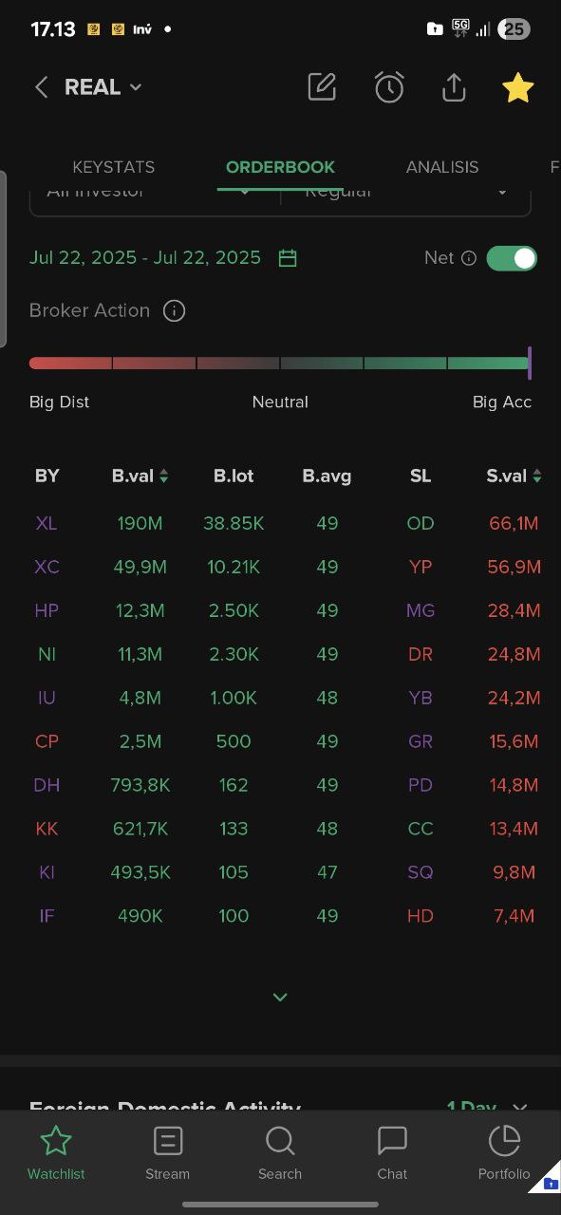This screenshot has width=561, height=1215.
Task: Sort by S.val column arrows
Action: point(537,477)
